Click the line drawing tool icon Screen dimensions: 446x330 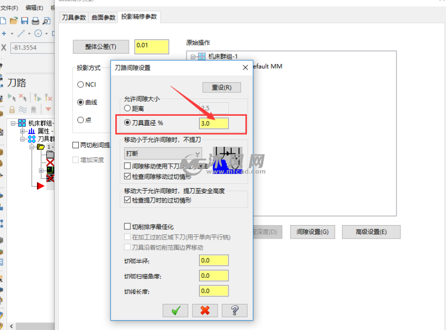[21, 34]
